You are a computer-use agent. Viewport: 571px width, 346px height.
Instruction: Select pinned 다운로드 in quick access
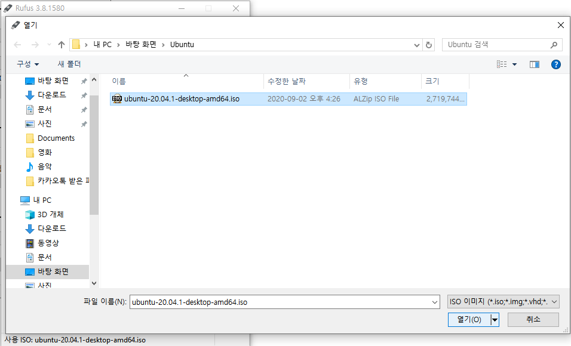(52, 95)
